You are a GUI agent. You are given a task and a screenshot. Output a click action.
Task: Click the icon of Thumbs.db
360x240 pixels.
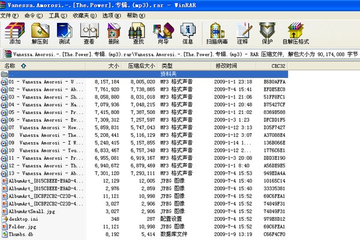(x=5, y=234)
